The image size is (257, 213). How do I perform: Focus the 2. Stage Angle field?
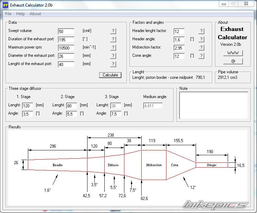coord(72,114)
